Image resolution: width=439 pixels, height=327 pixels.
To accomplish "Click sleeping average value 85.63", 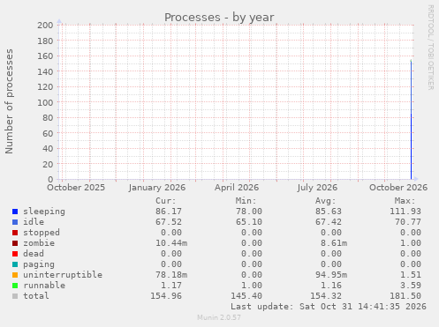I will point(329,212).
